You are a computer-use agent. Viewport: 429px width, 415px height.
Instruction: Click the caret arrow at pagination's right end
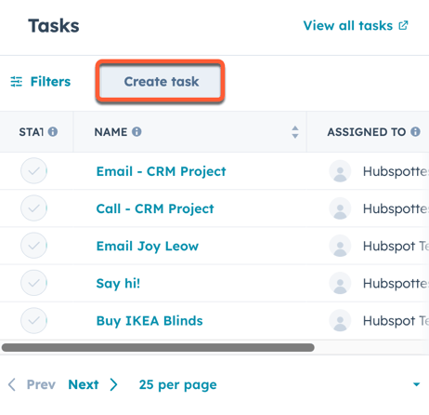[417, 384]
